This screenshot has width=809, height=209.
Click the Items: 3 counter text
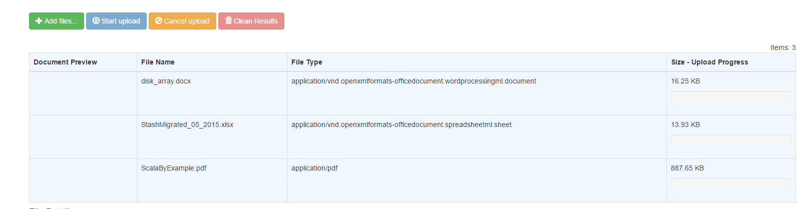[783, 47]
